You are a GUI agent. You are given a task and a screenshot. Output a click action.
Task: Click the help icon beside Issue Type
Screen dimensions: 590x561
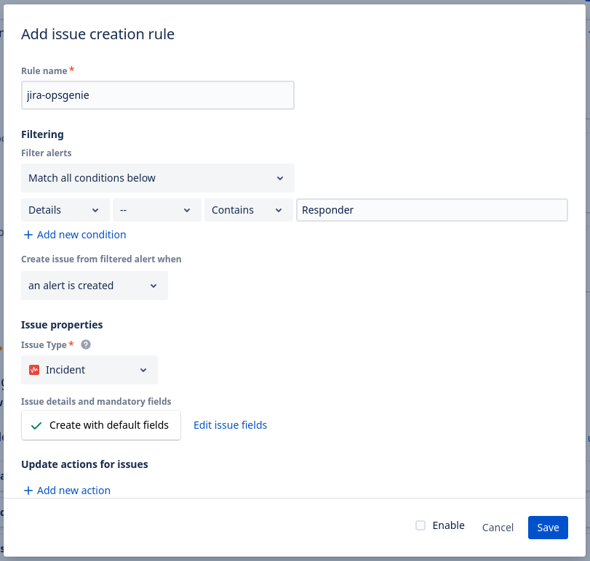click(x=86, y=345)
